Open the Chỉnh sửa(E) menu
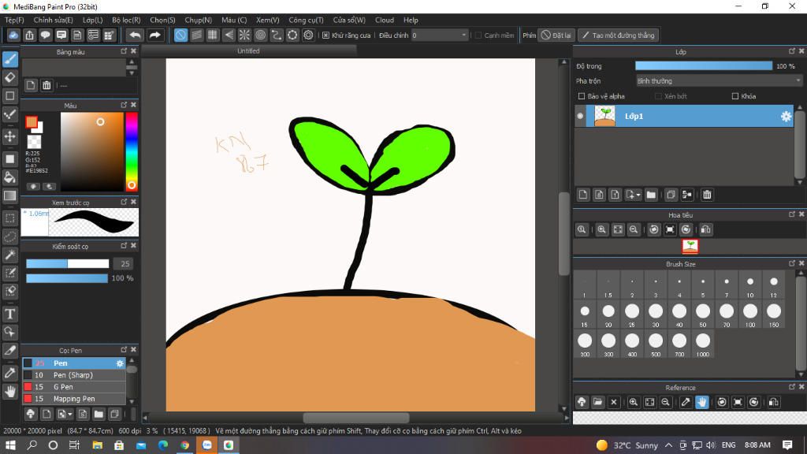Screen dimensions: 807x454 tap(54, 20)
